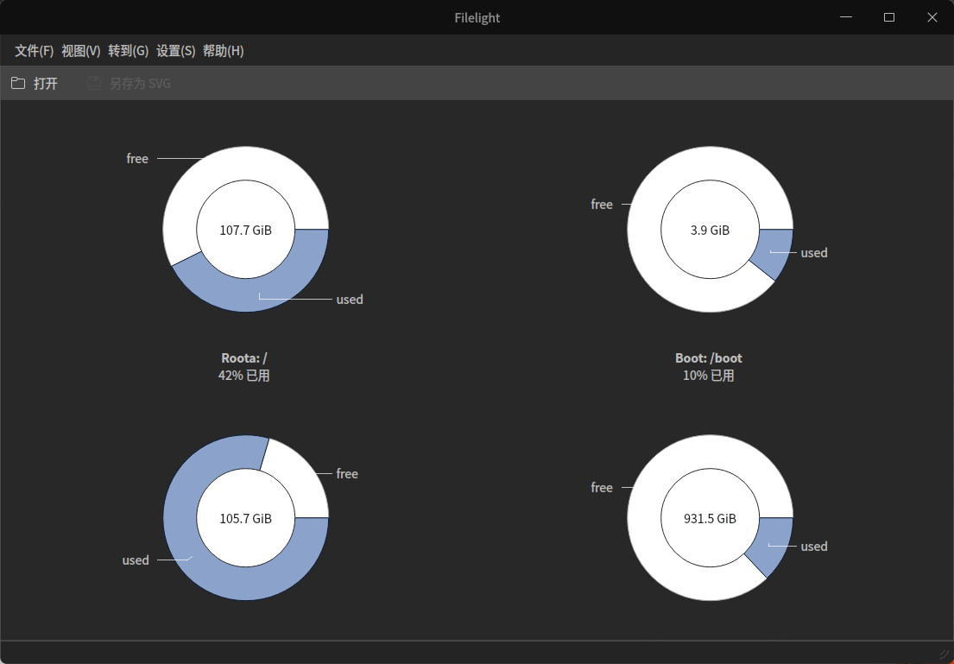This screenshot has height=664, width=954.
Task: Open the 帮助(H) menu
Action: coord(224,51)
